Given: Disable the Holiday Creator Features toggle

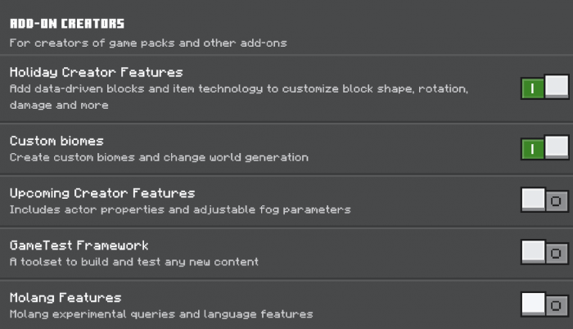Looking at the screenshot, I should pyautogui.click(x=544, y=88).
